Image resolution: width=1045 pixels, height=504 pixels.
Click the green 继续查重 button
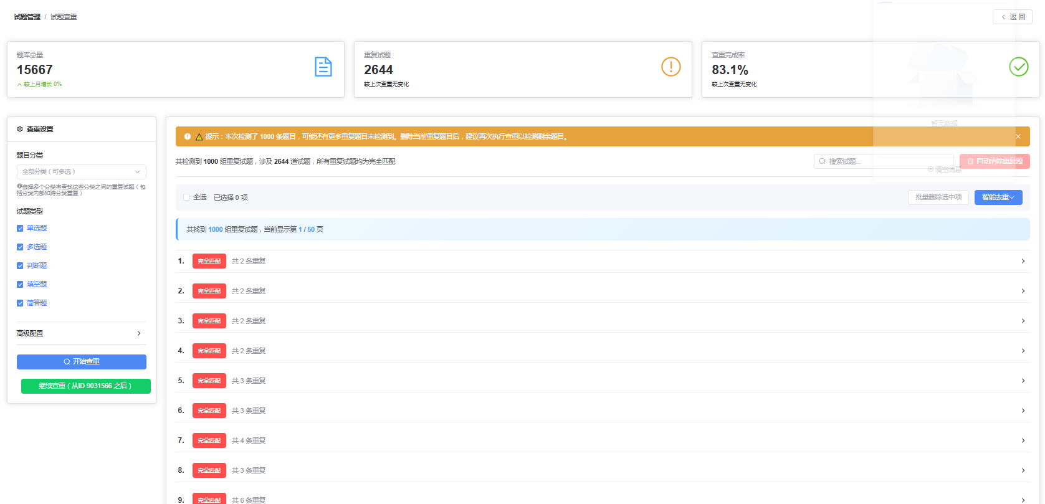click(85, 386)
